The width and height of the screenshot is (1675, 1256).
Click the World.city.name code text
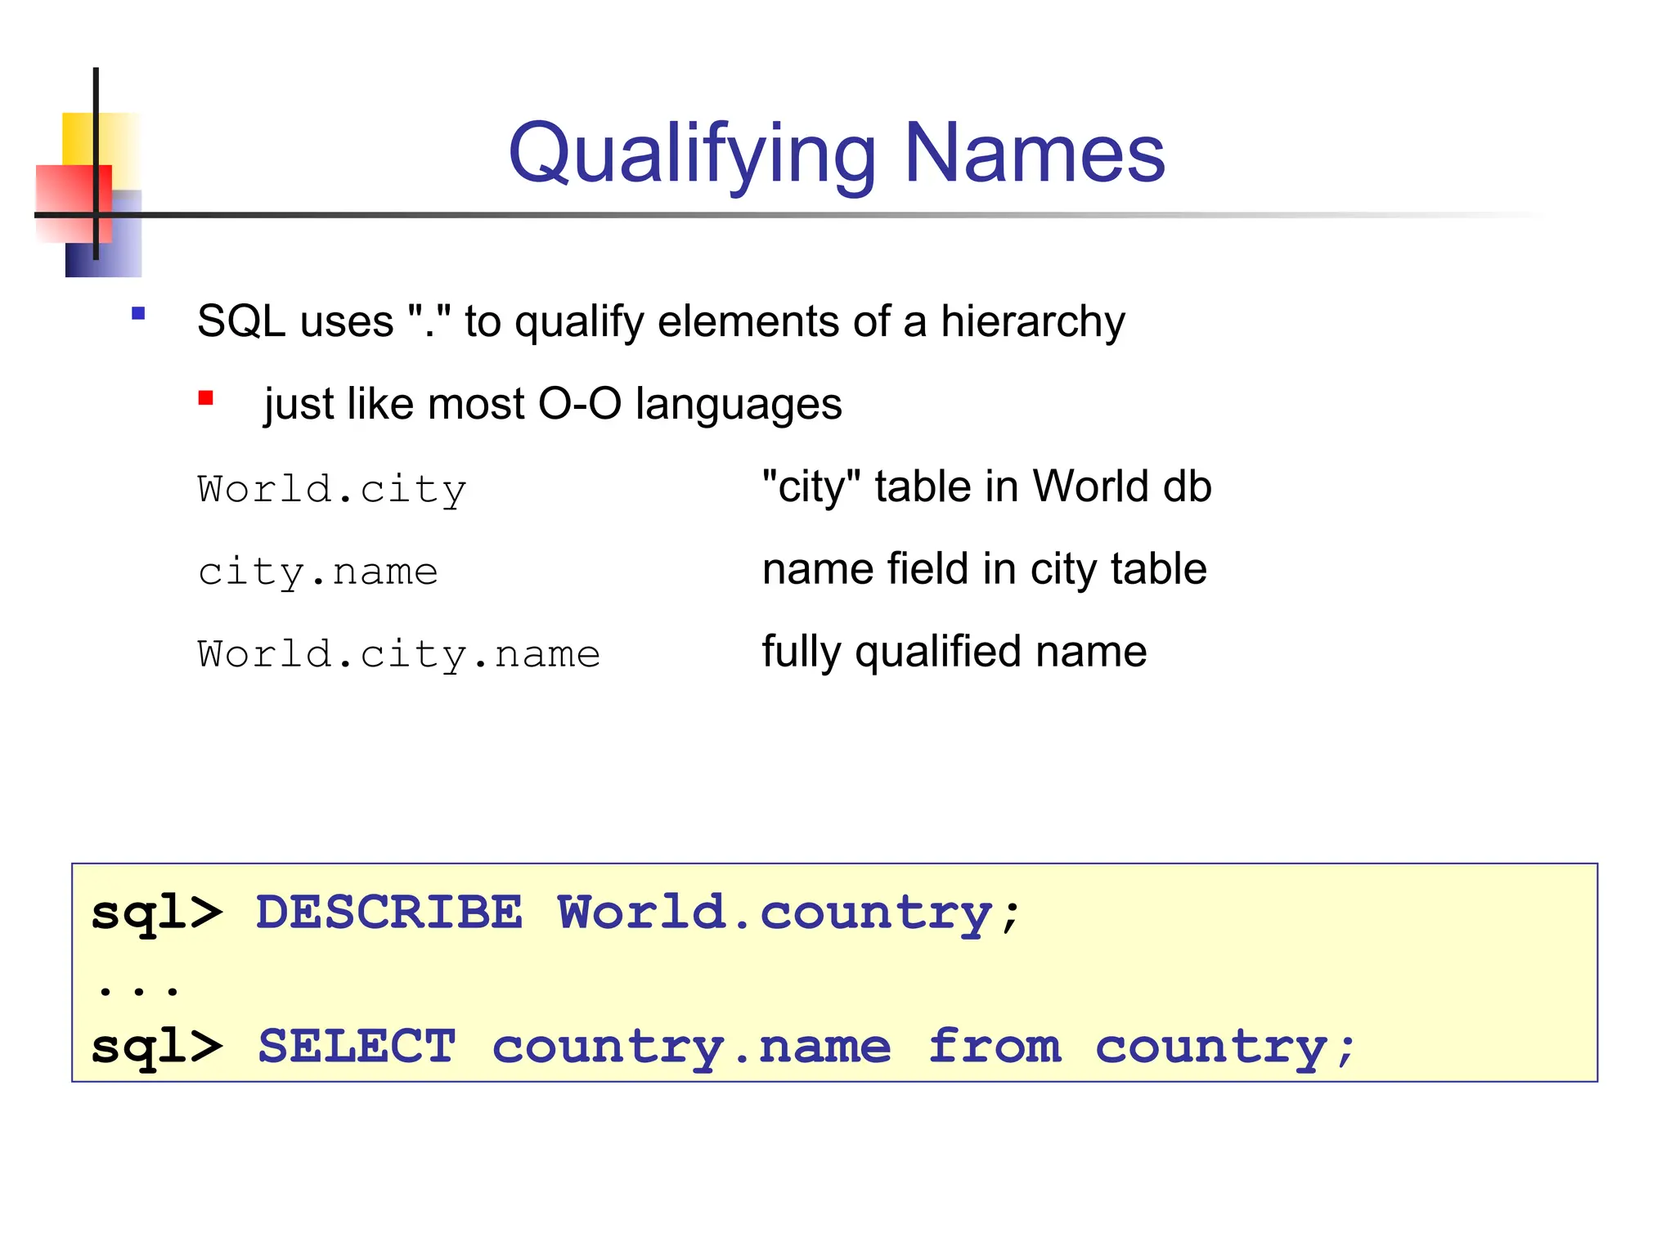(398, 654)
